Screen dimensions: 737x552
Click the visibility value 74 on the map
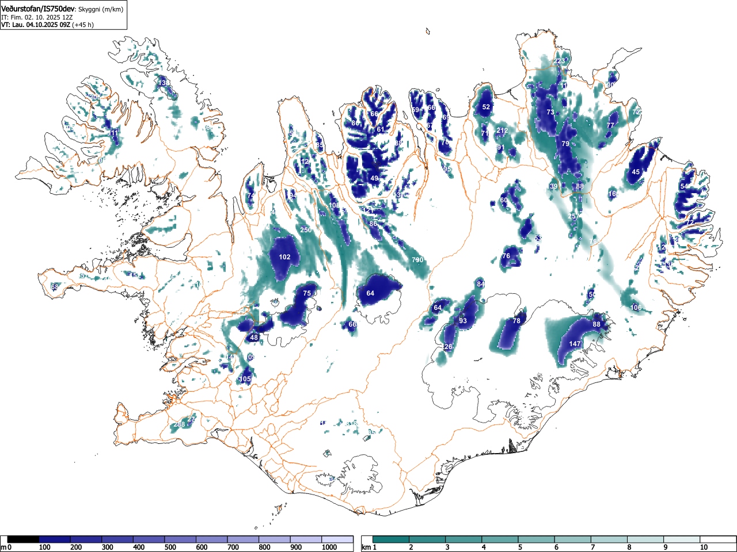[x=250, y=196]
